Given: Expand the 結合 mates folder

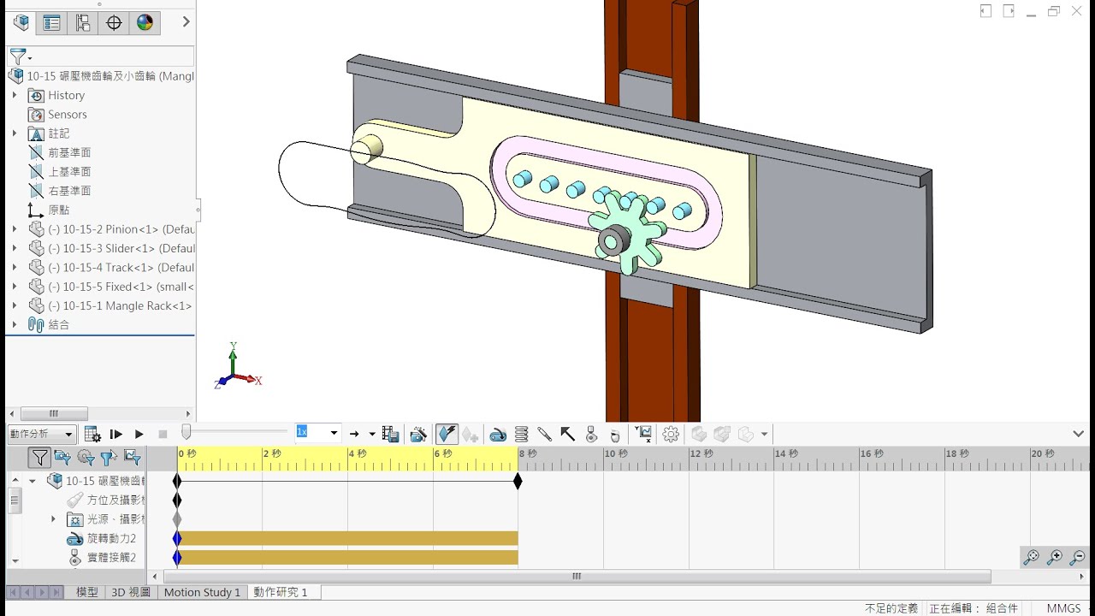Looking at the screenshot, I should tap(14, 324).
